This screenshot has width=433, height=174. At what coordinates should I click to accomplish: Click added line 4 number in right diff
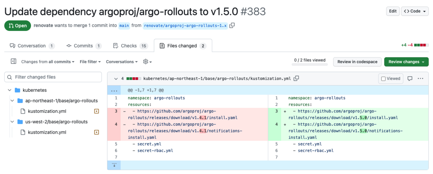pyautogui.click(x=277, y=124)
